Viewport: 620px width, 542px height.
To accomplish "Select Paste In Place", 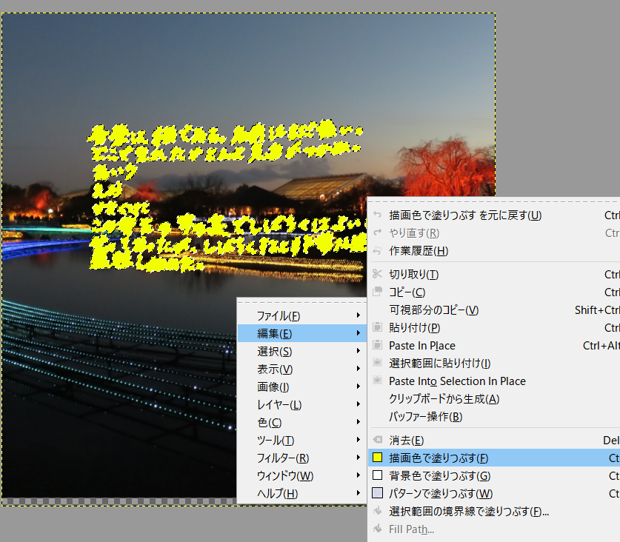I will tap(494, 345).
